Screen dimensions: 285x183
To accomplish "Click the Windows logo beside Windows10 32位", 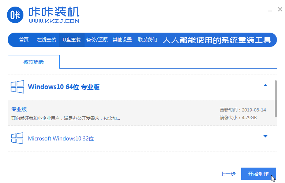I will point(17,139).
